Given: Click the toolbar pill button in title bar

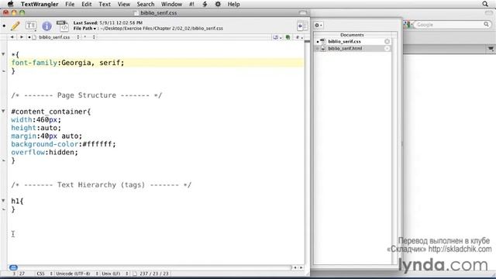Looking at the screenshot, I should pos(303,12).
